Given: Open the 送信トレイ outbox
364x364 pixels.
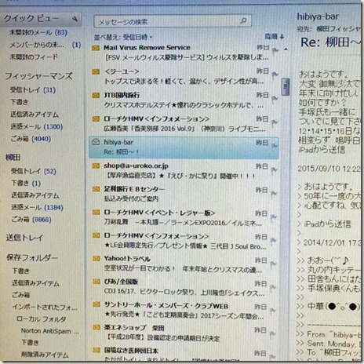Looking at the screenshot, I should click(x=24, y=238).
